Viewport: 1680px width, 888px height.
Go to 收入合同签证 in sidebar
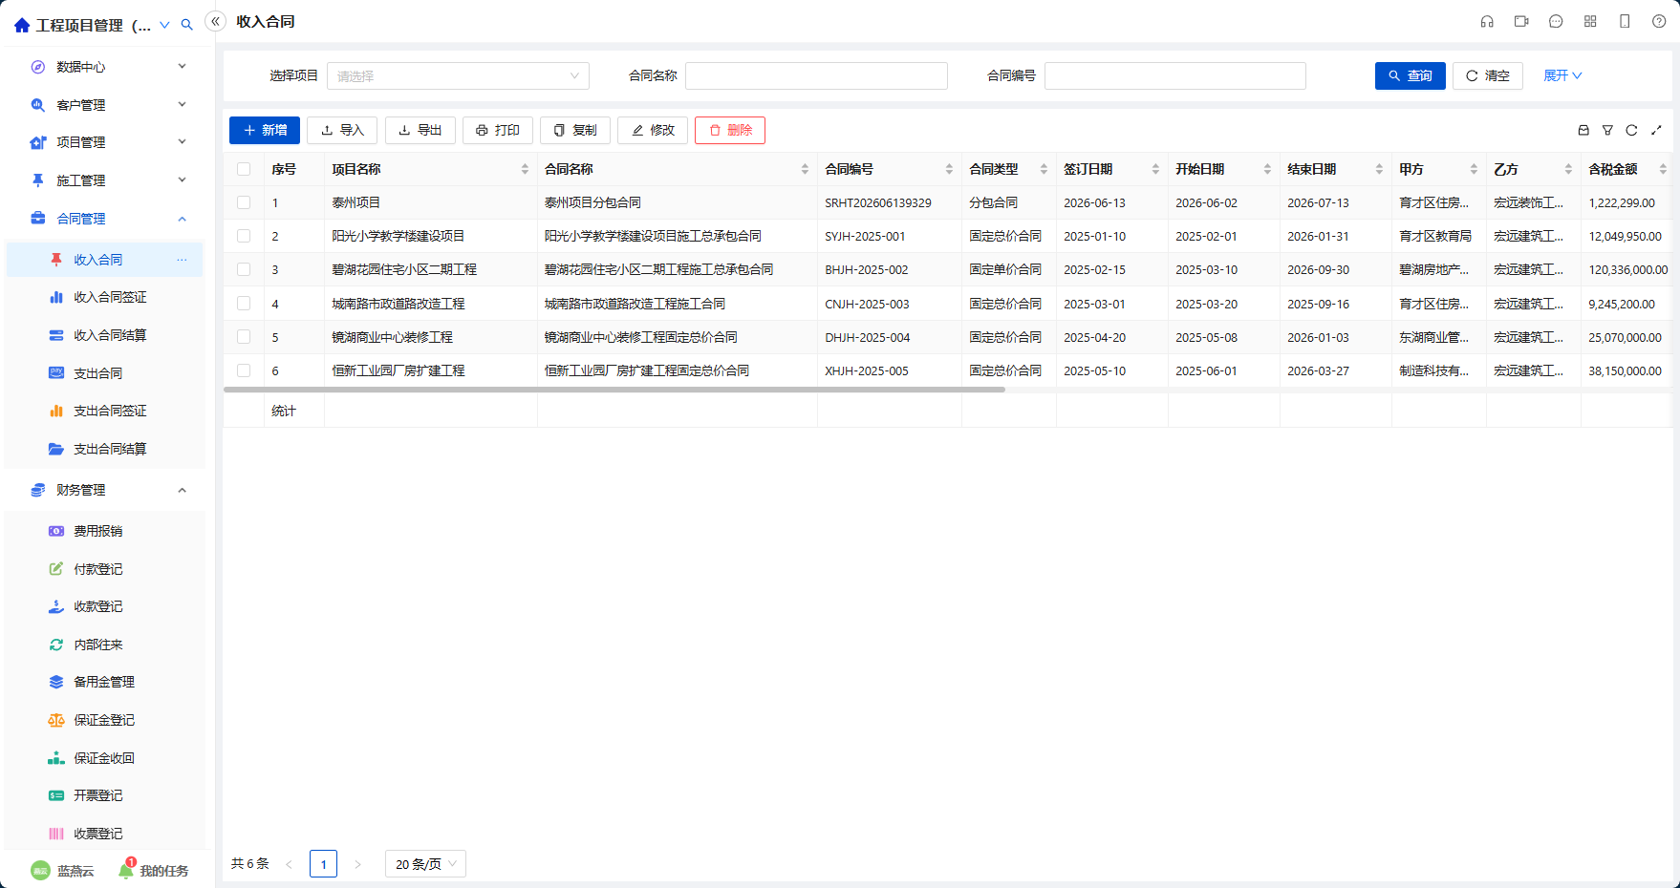tap(105, 297)
